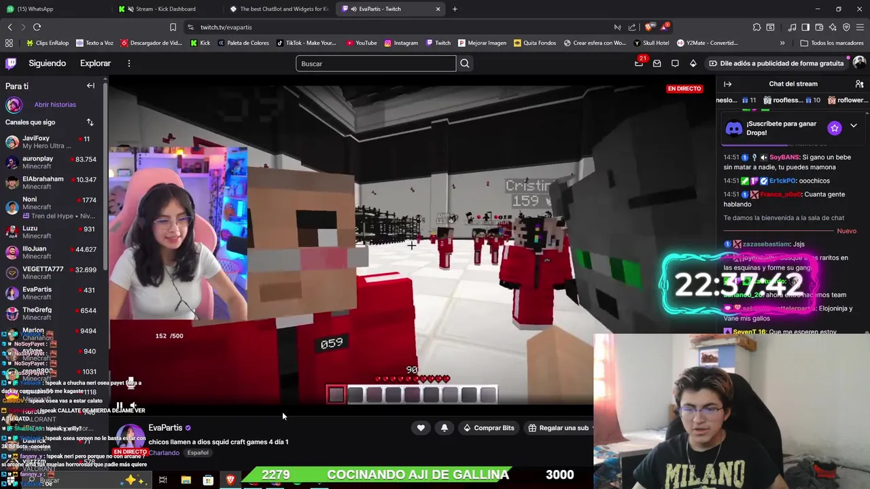Collapse the stream chat panel
Screen dimensions: 870x489
click(727, 84)
